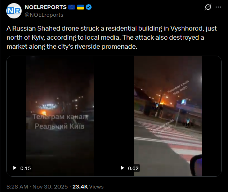
Task: Open the three-dot more options menu
Action: [218, 7]
